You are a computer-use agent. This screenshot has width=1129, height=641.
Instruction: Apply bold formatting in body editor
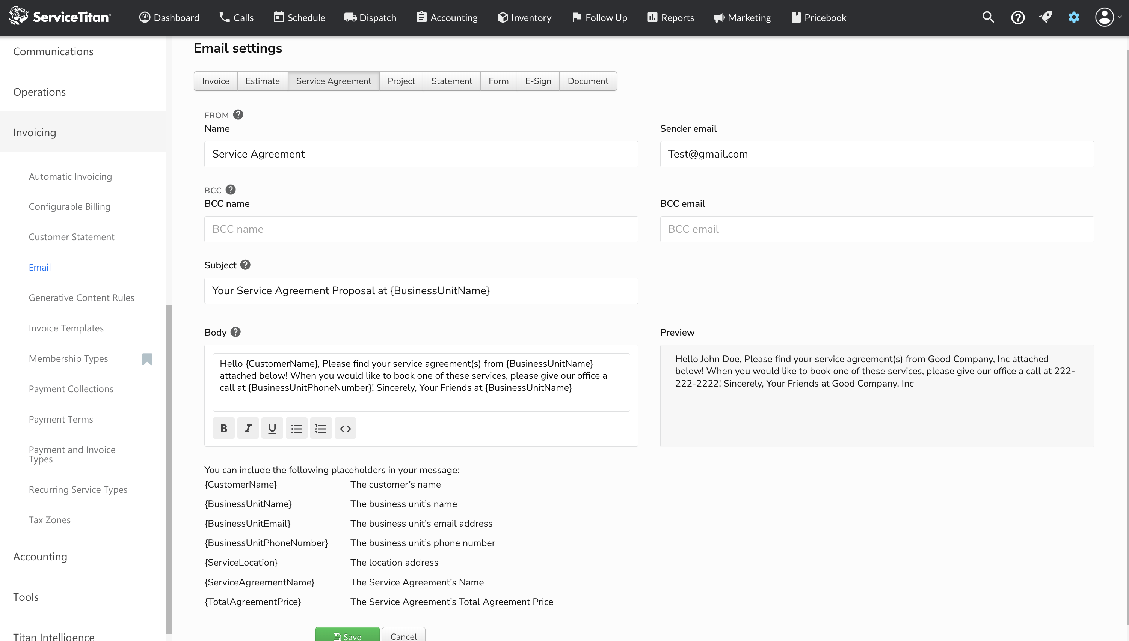224,428
